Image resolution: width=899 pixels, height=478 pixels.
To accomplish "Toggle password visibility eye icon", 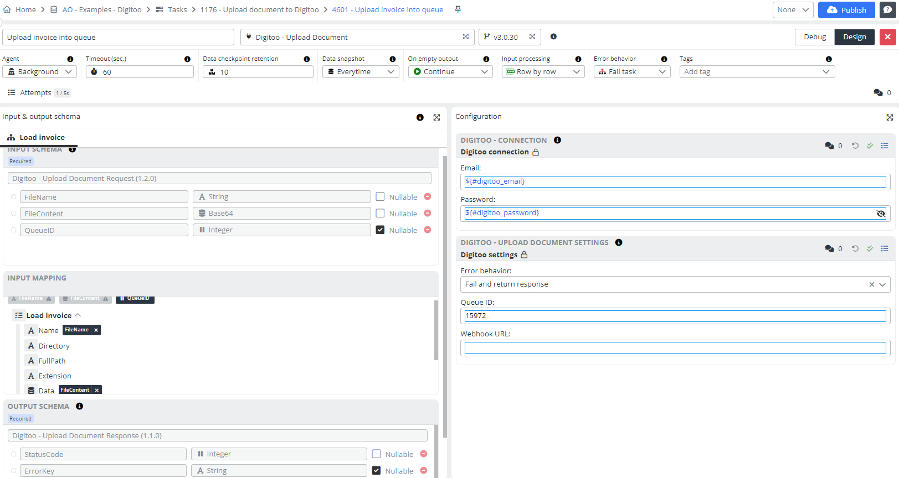I will (x=881, y=214).
